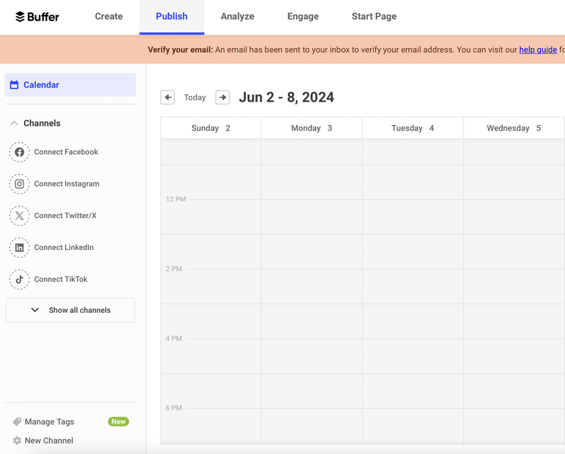Viewport: 565px width, 454px height.
Task: Click the Twitter/X channel icon
Action: point(20,215)
